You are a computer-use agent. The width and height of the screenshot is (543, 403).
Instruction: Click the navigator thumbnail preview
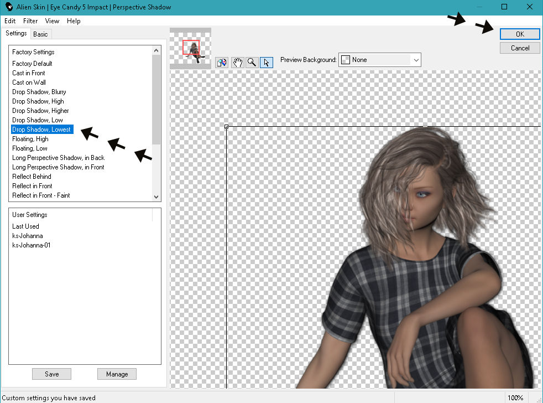[190, 48]
